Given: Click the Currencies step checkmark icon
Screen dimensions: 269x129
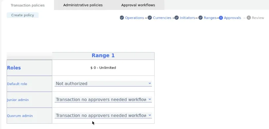Looking at the screenshot, I should (150, 18).
